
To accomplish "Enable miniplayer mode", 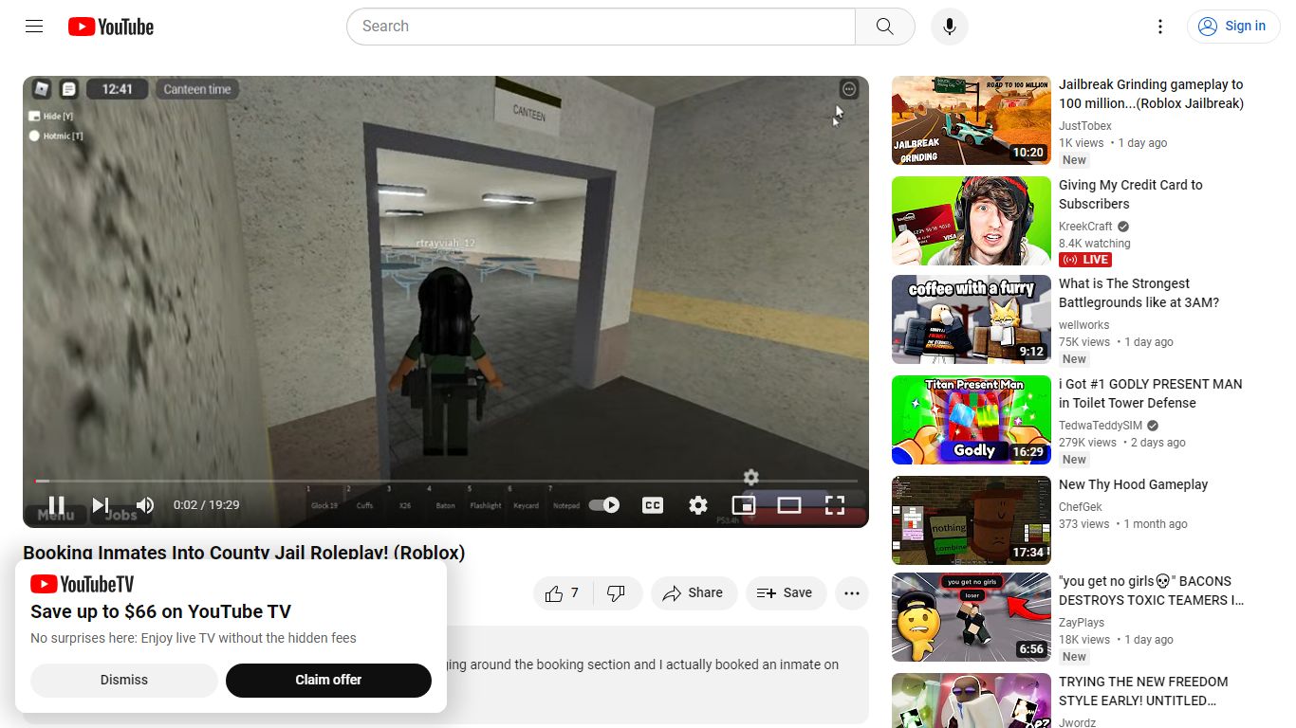I will pyautogui.click(x=744, y=505).
